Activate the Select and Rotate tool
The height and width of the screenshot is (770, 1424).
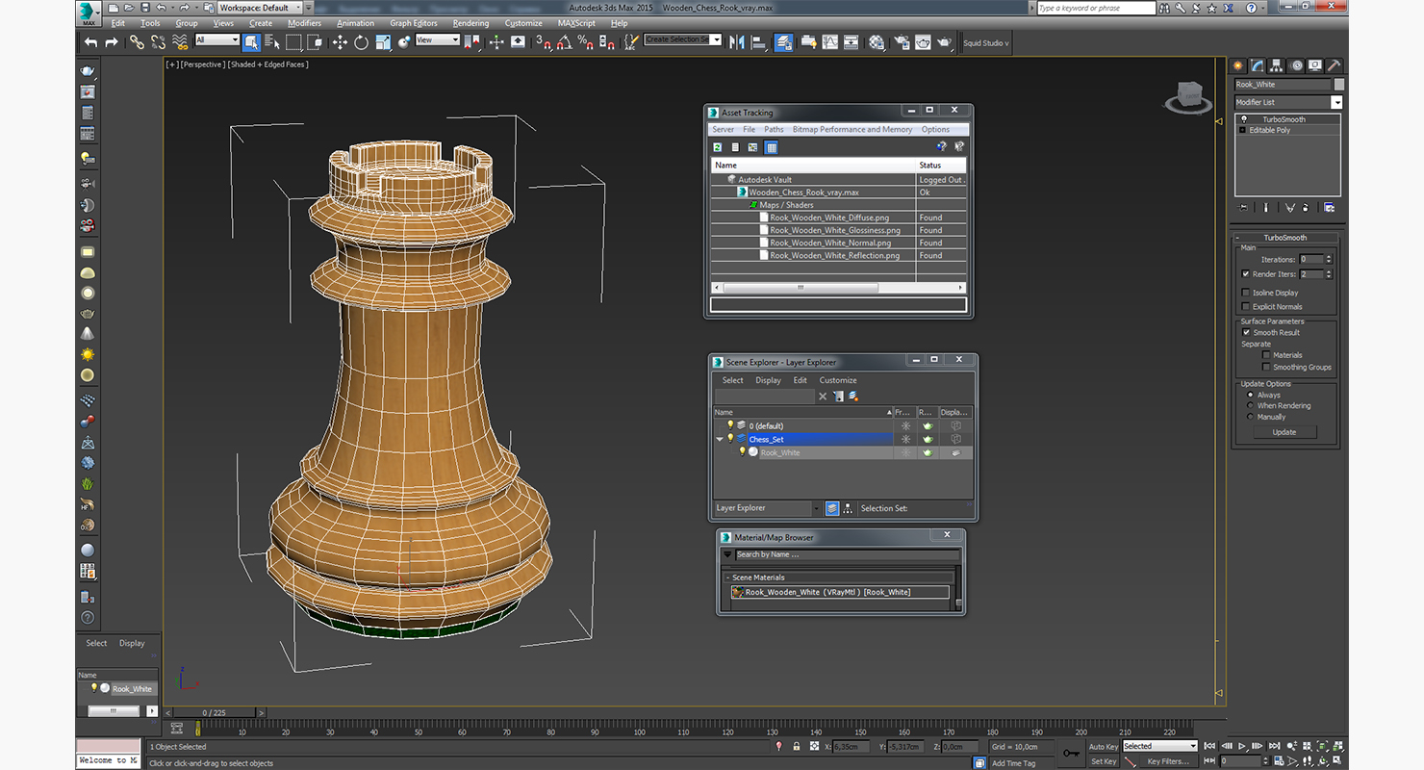click(361, 42)
